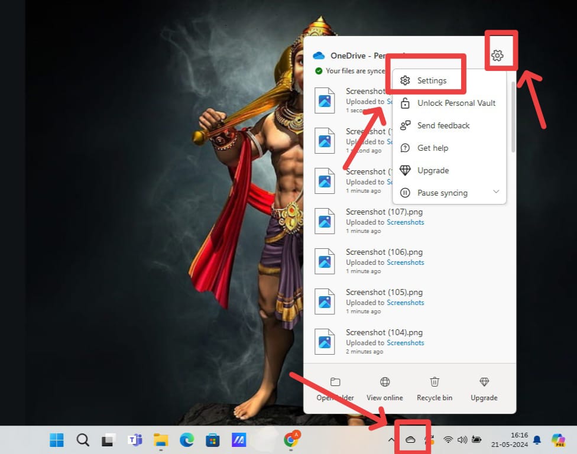The image size is (577, 454).
Task: Follow Screenshots link under Screenshot (104).png
Action: (405, 342)
